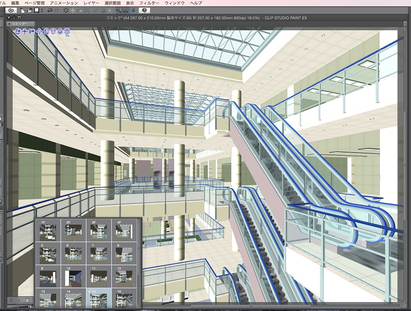Image resolution: width=411 pixels, height=311 pixels.
Task: Click the open file folder icon
Action: 30,11
